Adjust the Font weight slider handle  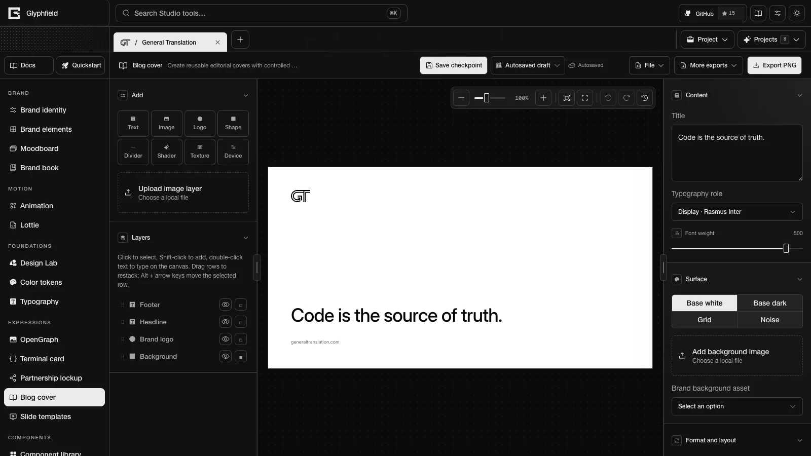786,248
